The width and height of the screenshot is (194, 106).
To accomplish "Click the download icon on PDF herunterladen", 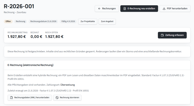I will point(164,9).
